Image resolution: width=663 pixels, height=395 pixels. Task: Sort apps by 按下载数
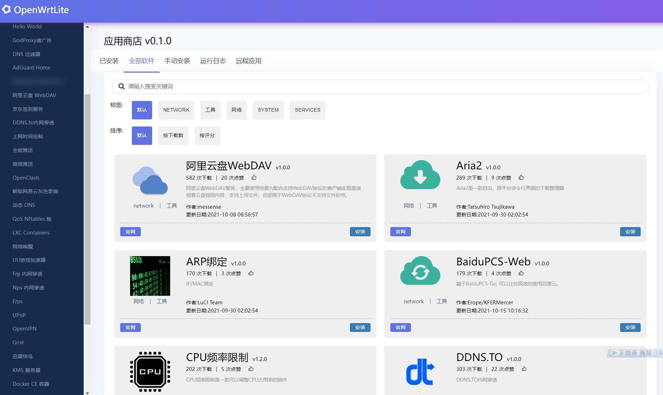[173, 136]
